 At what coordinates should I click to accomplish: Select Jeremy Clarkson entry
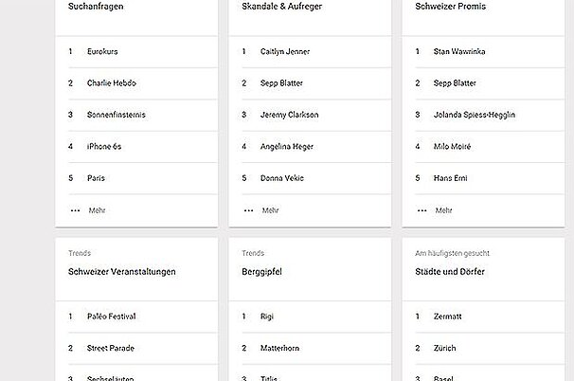(289, 115)
